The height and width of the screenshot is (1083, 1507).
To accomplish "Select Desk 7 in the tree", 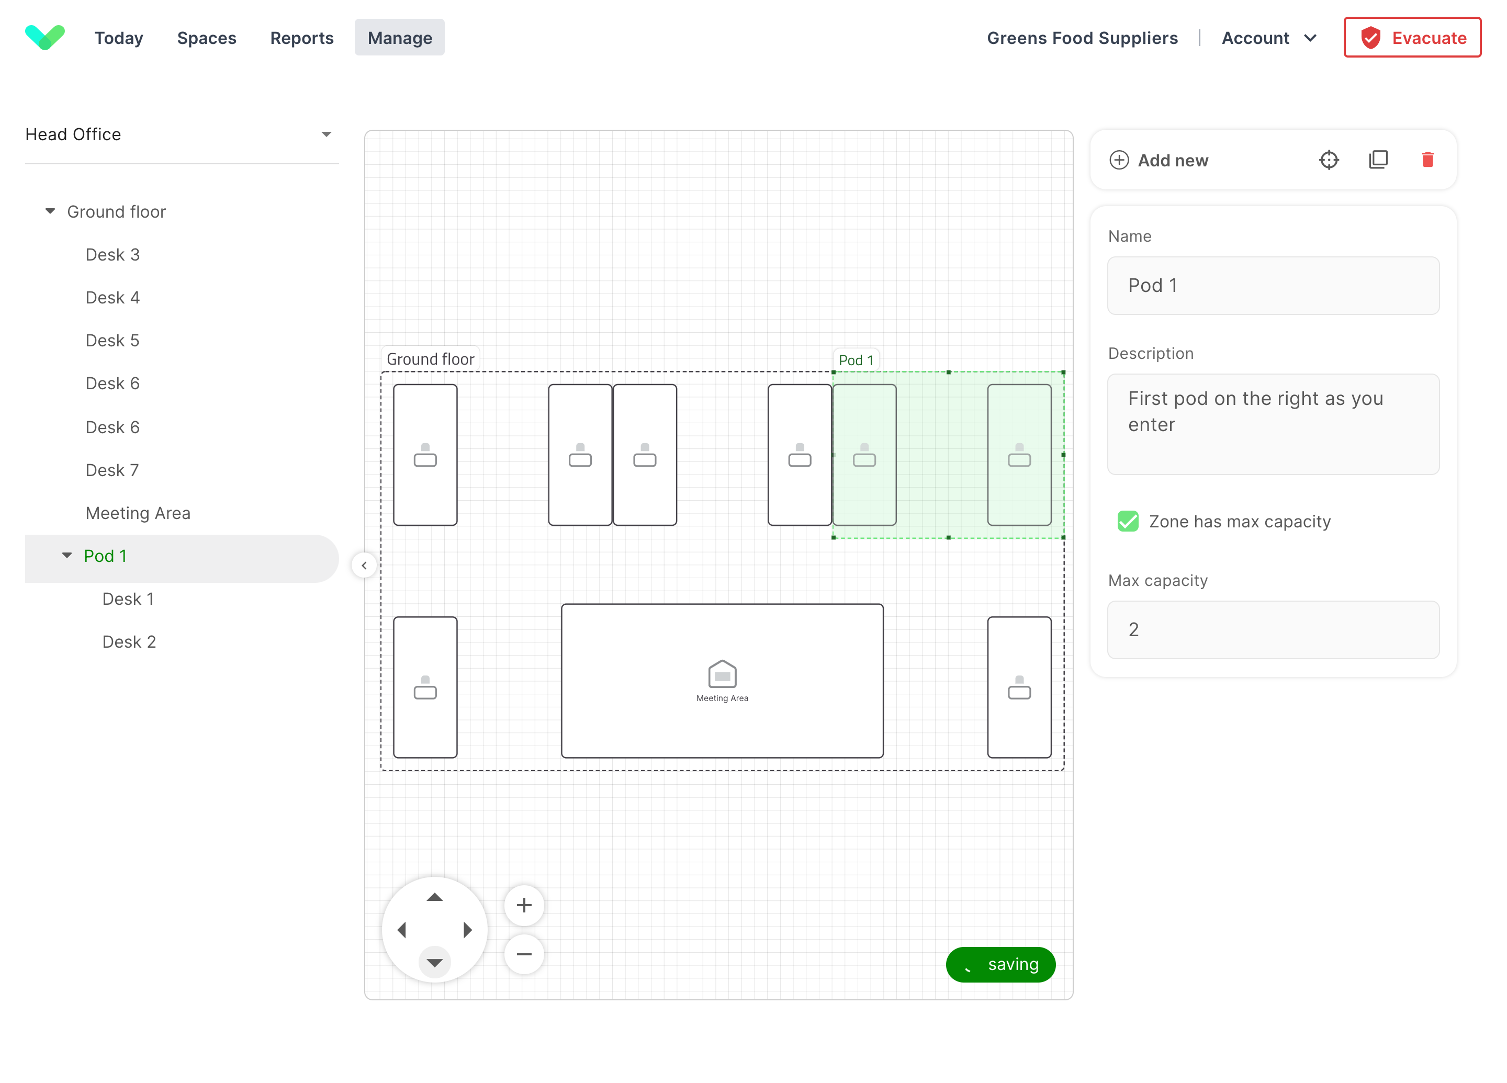I will [x=113, y=470].
